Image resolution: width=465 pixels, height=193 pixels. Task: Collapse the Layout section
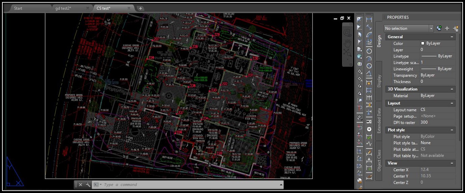(452, 103)
